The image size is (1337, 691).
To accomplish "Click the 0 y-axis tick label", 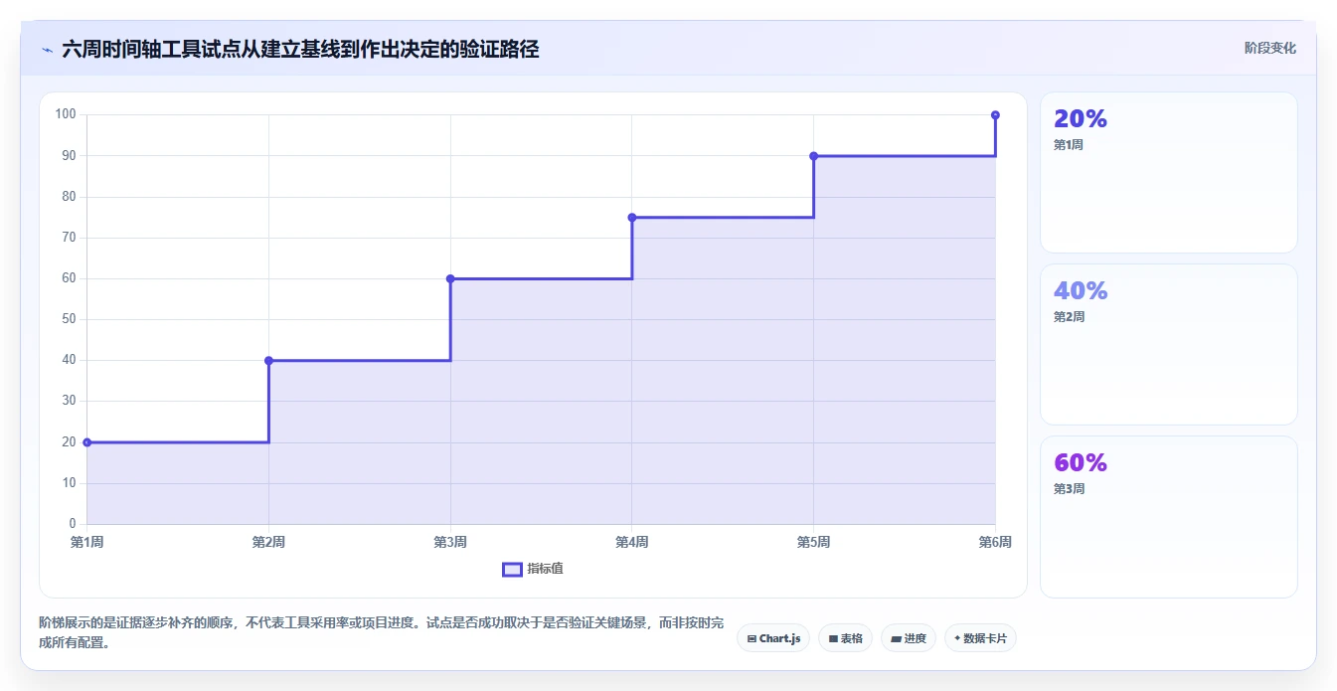I will [73, 524].
